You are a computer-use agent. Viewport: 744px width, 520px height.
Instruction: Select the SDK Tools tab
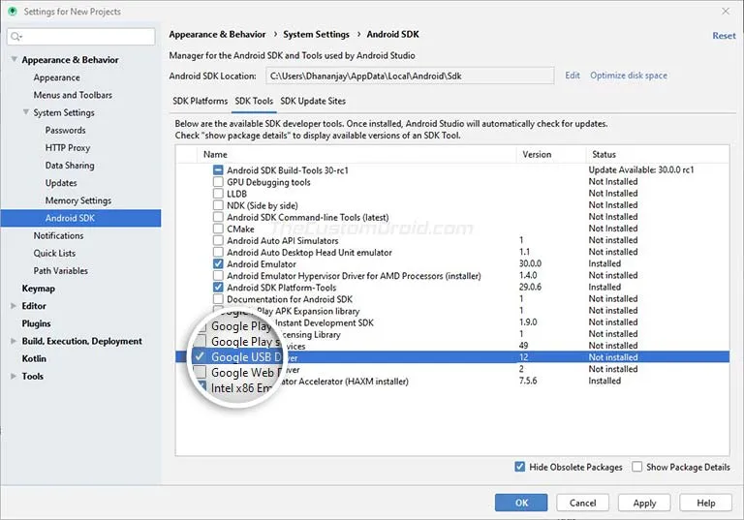pyautogui.click(x=254, y=101)
